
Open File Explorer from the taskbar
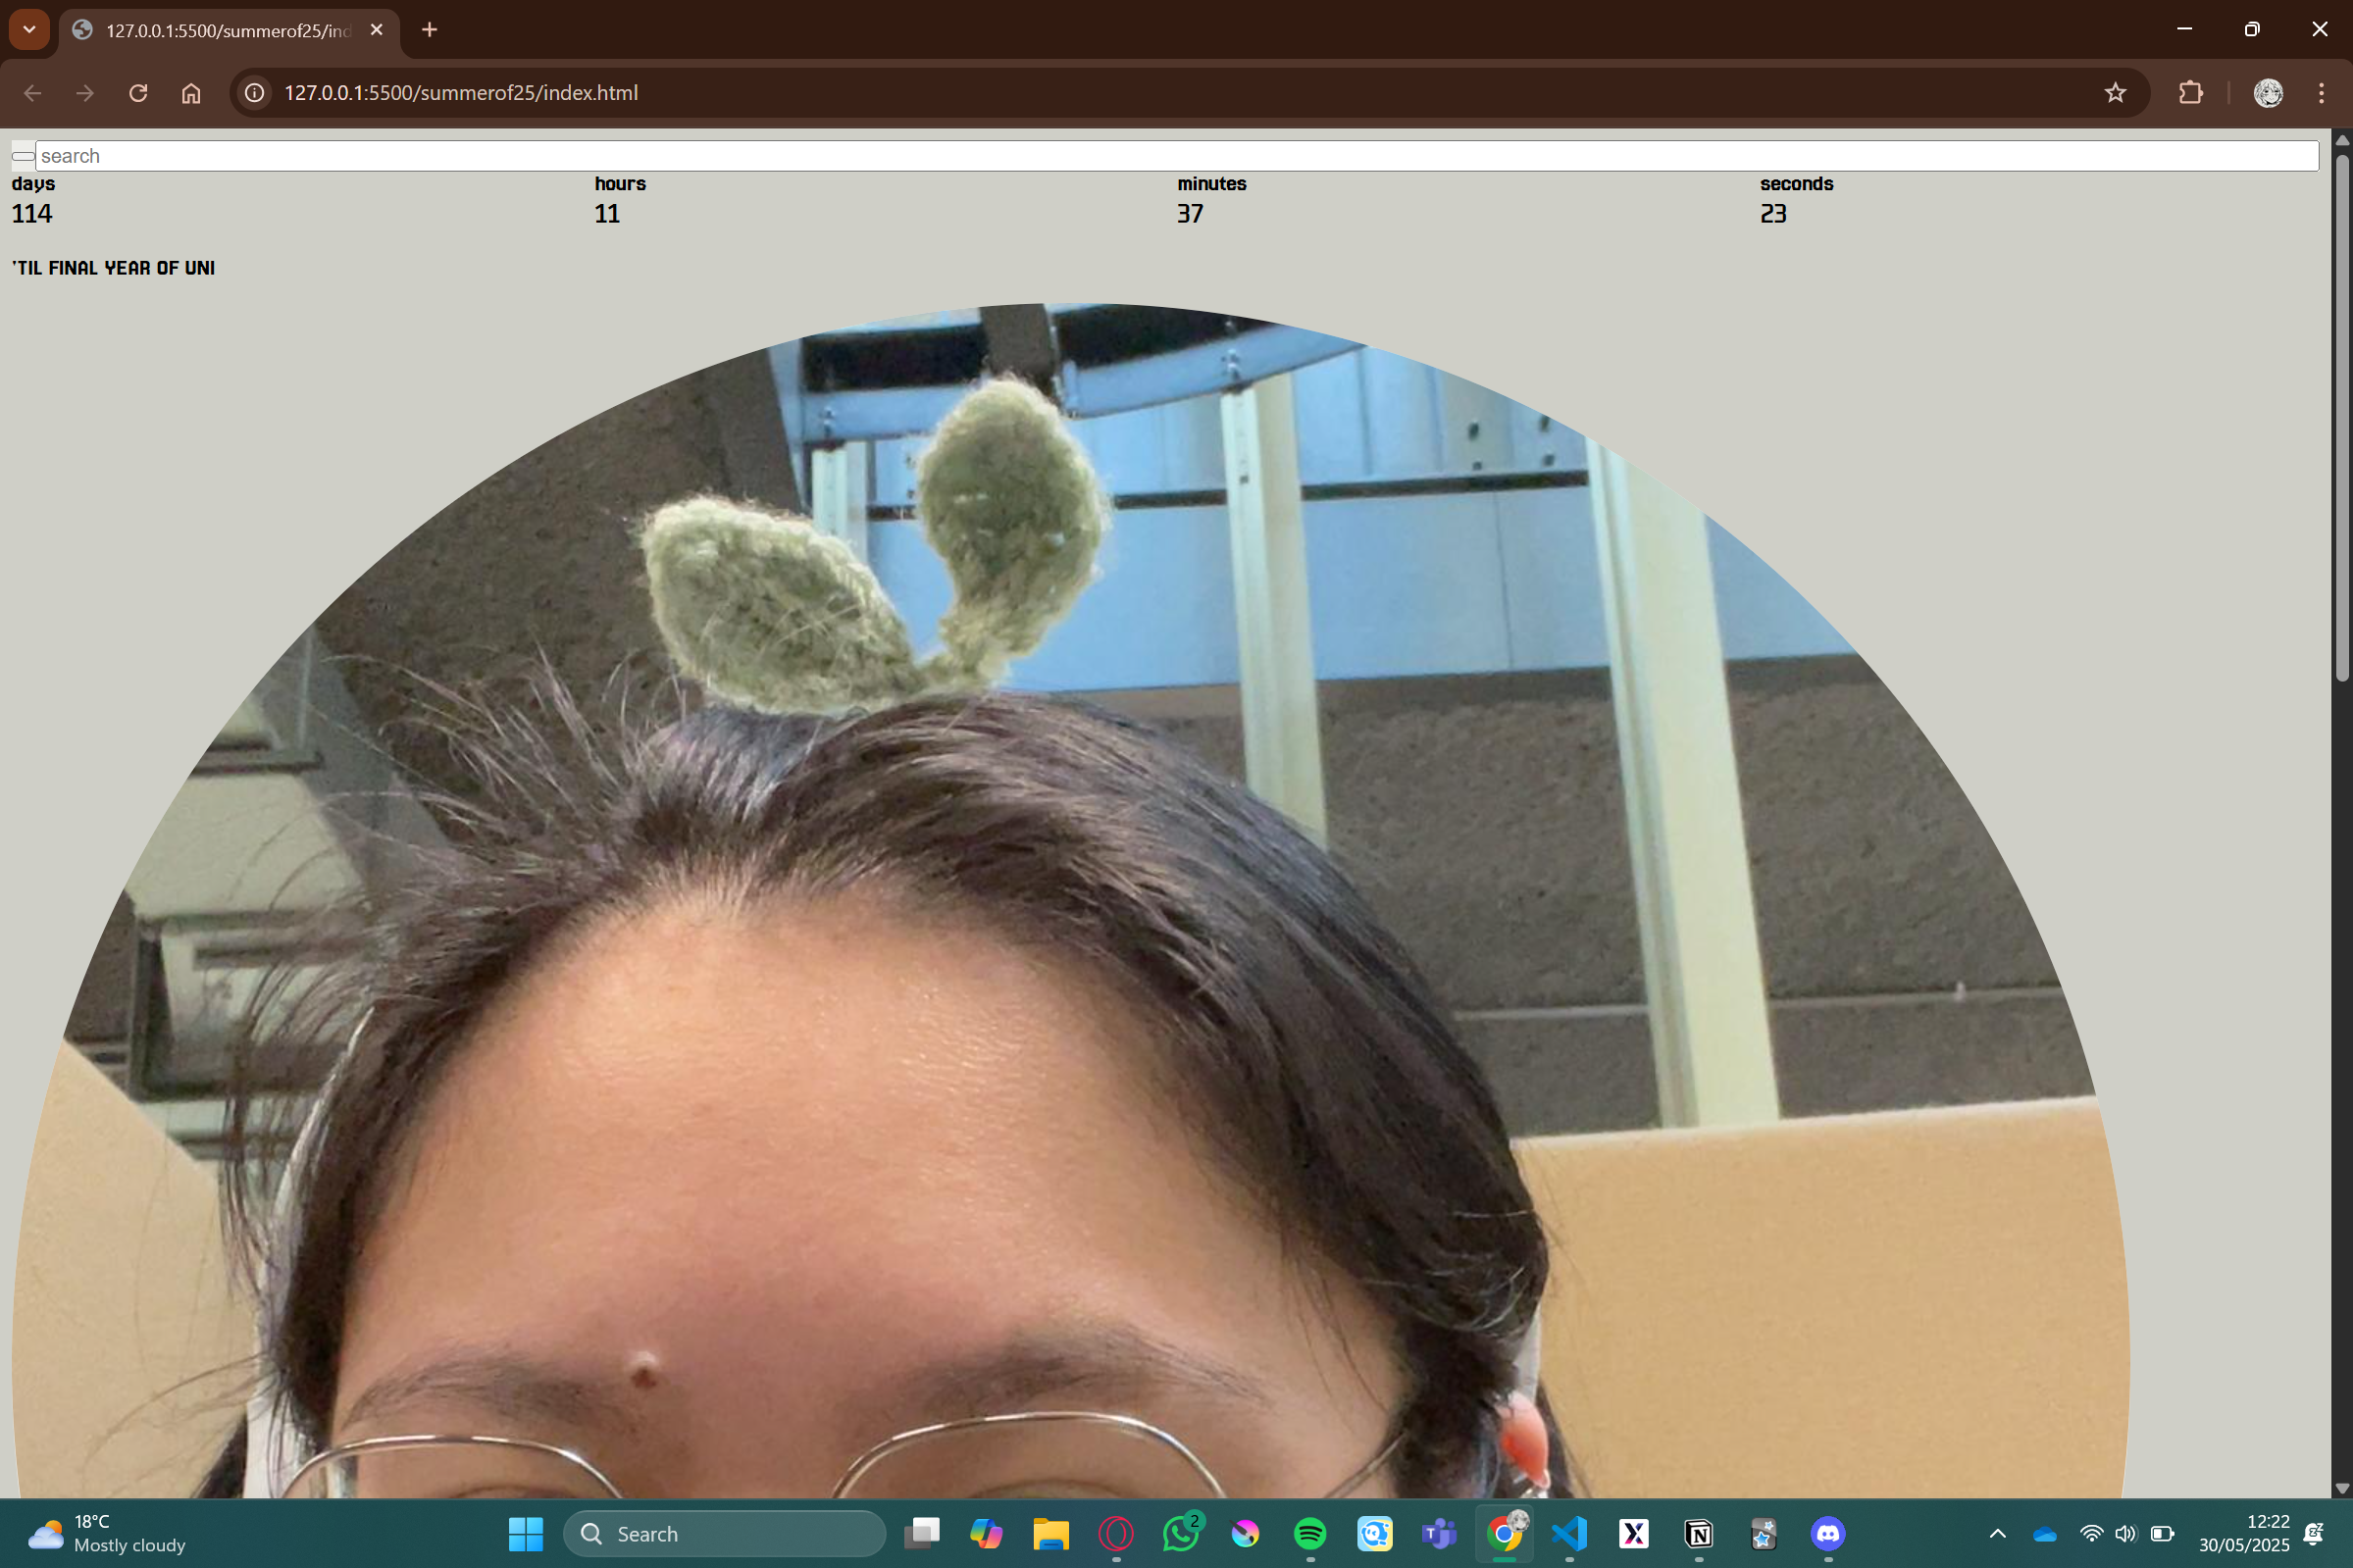pyautogui.click(x=1051, y=1533)
